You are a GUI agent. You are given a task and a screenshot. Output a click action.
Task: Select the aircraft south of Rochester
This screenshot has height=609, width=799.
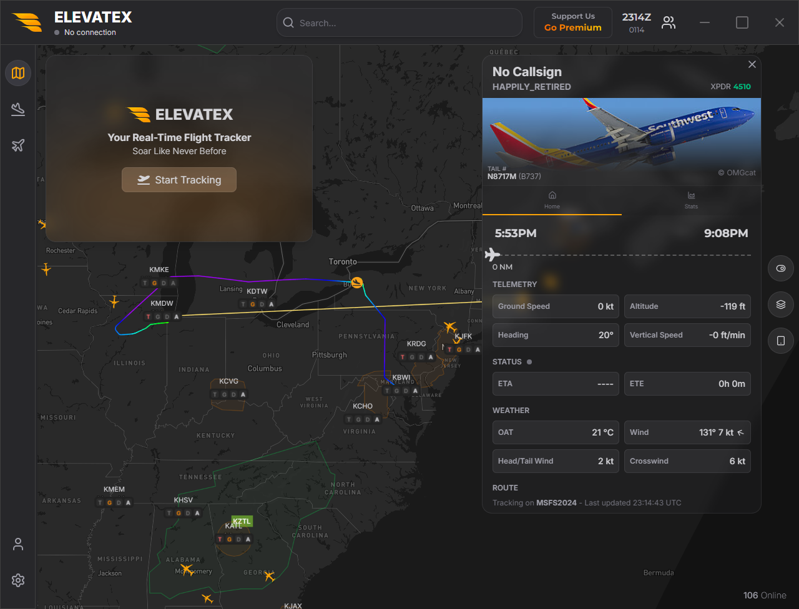[x=46, y=269]
